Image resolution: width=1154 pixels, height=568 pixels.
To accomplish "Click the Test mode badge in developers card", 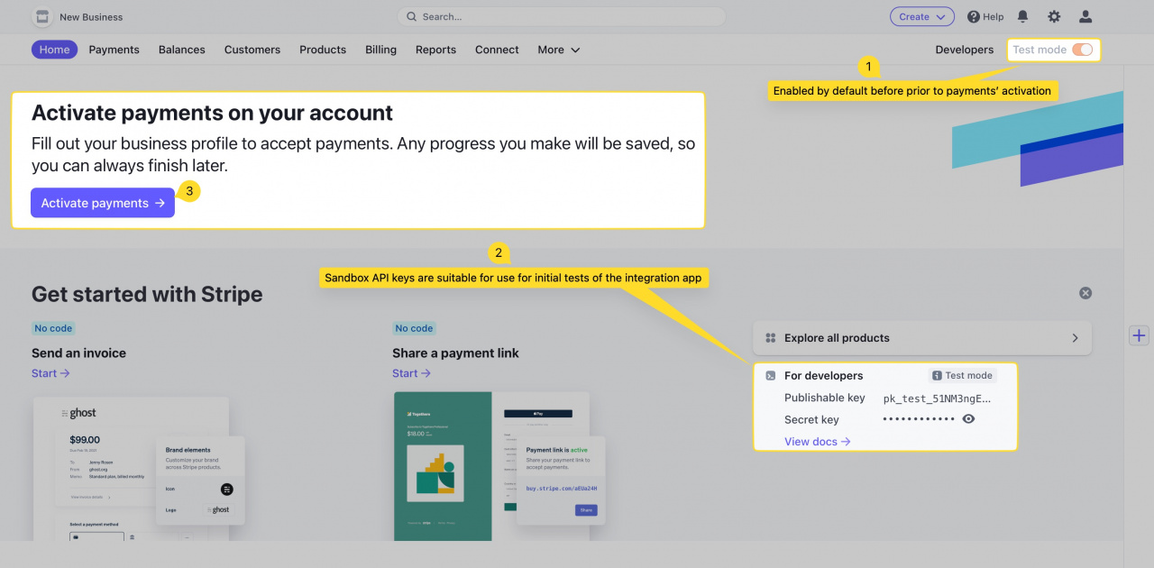I will click(962, 376).
